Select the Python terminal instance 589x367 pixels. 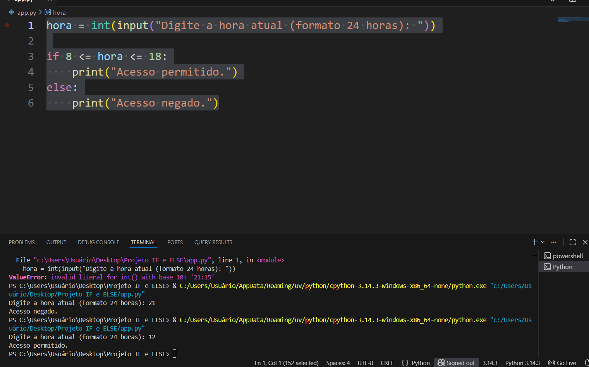562,267
